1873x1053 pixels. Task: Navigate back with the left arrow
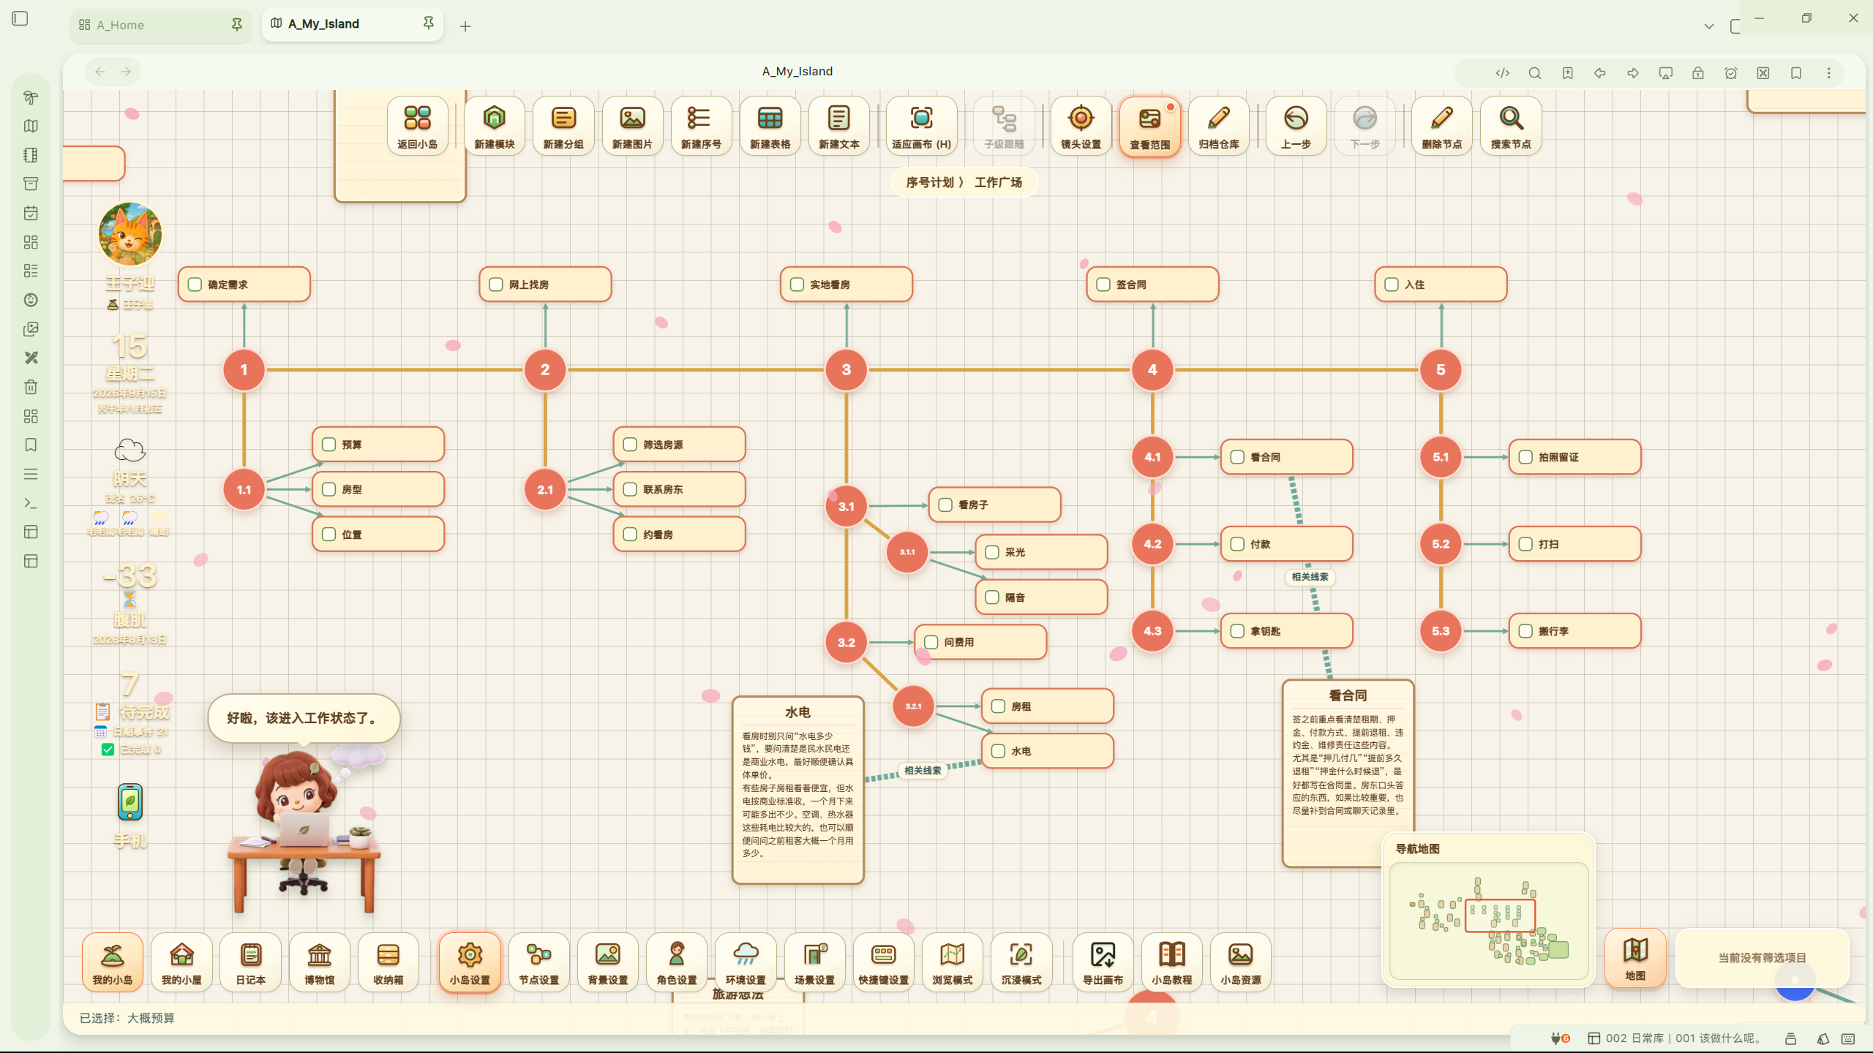(100, 72)
